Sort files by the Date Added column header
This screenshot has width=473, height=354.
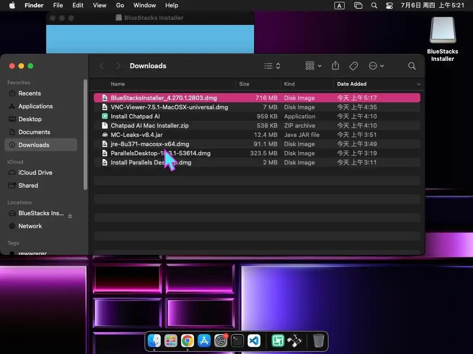pyautogui.click(x=352, y=84)
